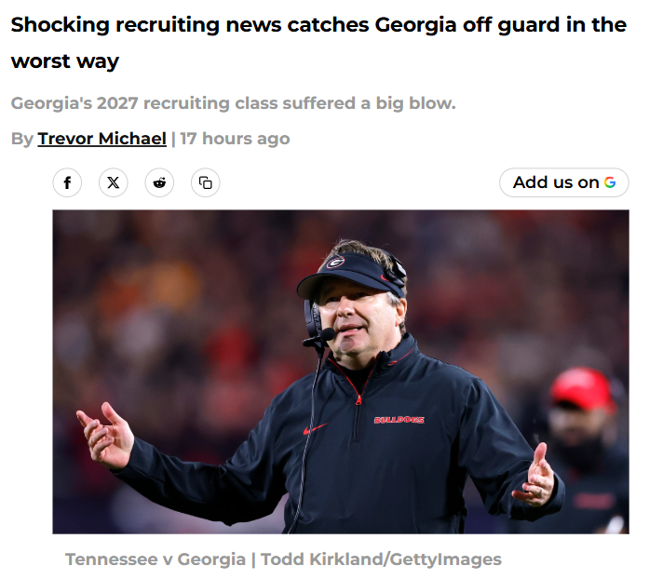Click the coach's raised hand on left

pyautogui.click(x=105, y=435)
